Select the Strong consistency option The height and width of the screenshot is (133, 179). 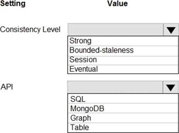click(123, 41)
